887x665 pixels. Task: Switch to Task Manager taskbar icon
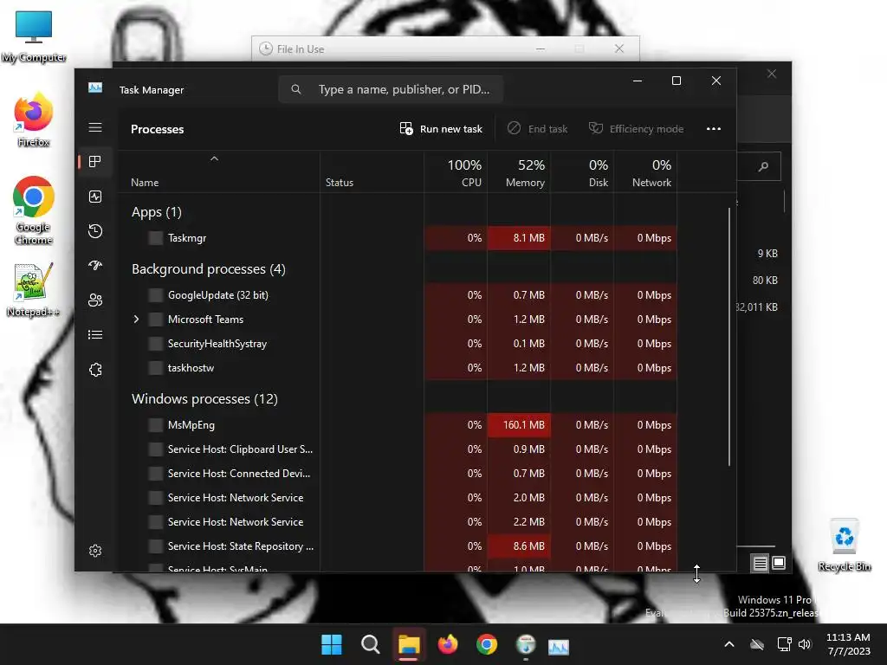pyautogui.click(x=559, y=646)
